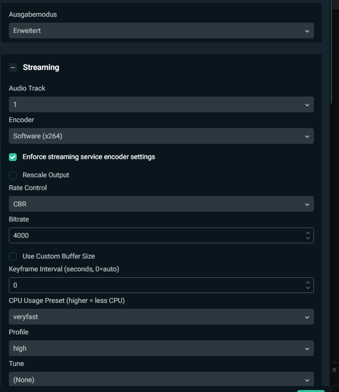
Task: Lower Keyframe Interval with the down arrow
Action: click(308, 288)
